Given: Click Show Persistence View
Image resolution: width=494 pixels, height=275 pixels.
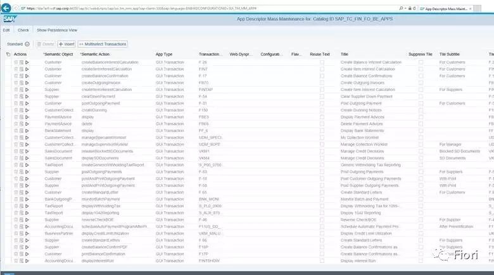Looking at the screenshot, I should pos(57,30).
